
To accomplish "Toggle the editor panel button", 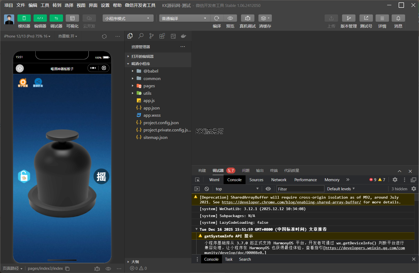I will tap(40, 18).
